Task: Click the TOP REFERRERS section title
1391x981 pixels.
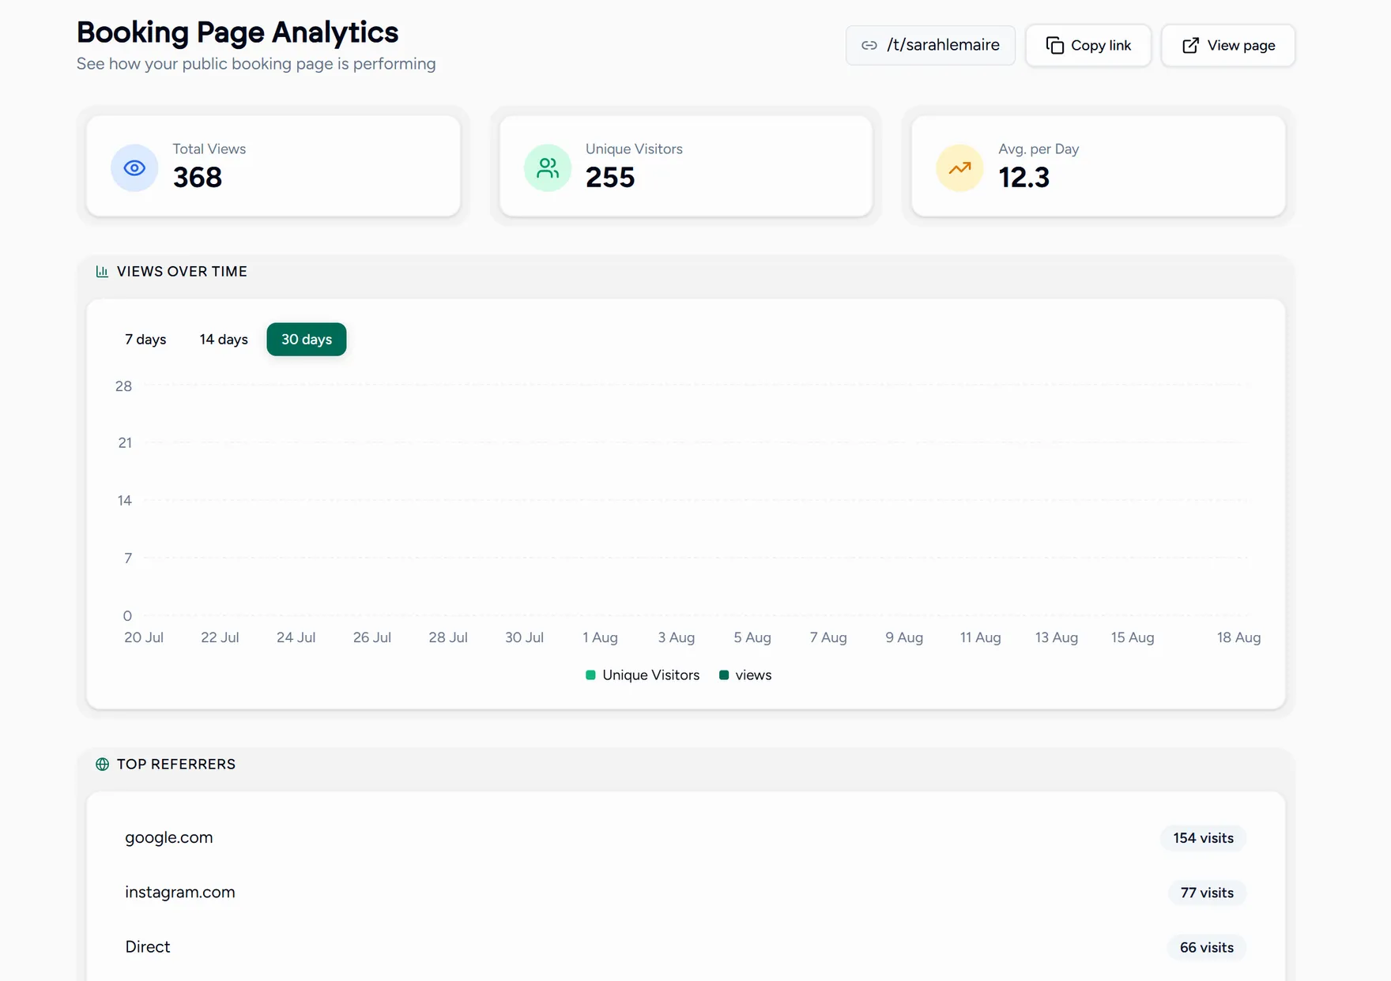Action: pyautogui.click(x=176, y=764)
